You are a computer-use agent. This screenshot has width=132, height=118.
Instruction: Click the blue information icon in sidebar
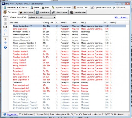[x=6, y=47]
